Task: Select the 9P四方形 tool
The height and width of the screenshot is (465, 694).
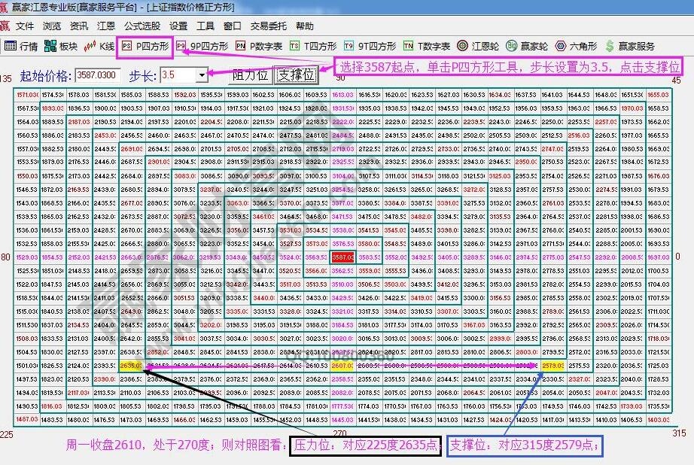Action: point(202,46)
